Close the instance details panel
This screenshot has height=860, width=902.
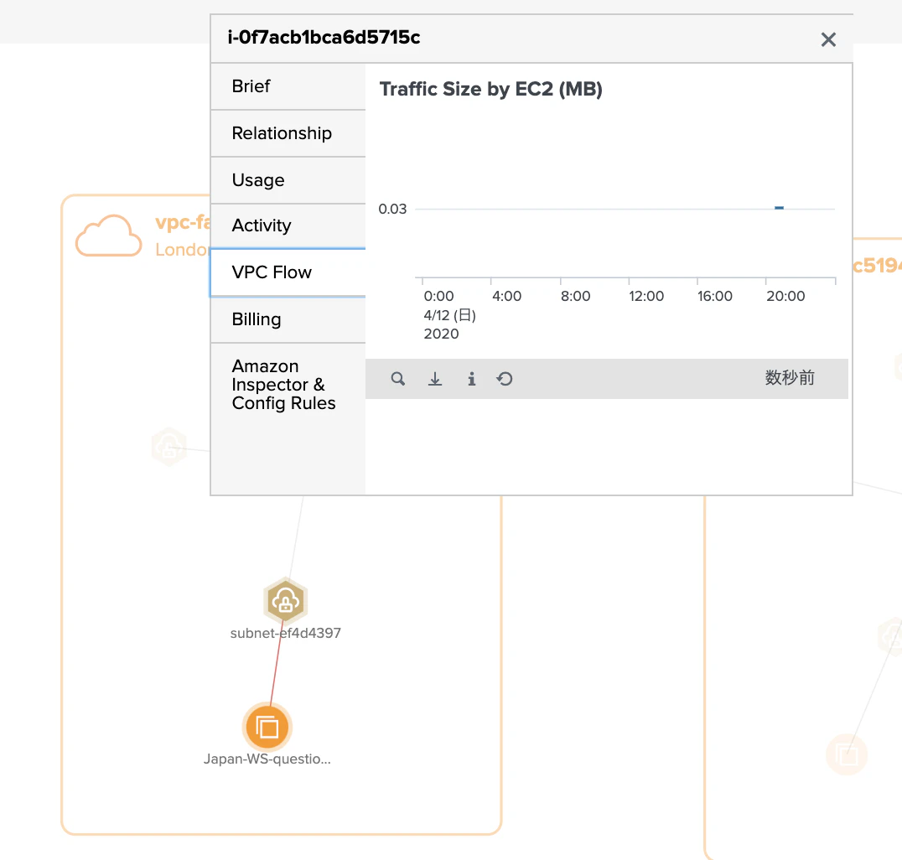[x=828, y=39]
